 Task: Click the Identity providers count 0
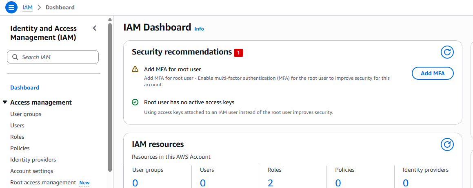point(405,183)
